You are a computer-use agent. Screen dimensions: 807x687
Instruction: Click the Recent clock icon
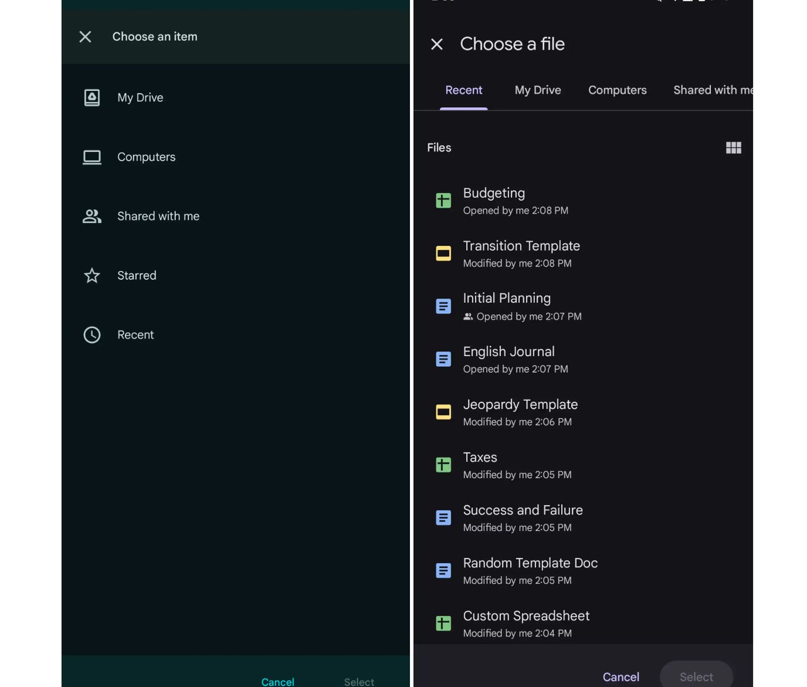[92, 335]
